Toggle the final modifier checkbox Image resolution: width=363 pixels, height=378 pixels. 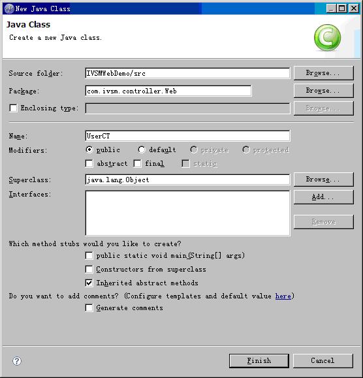[x=137, y=163]
